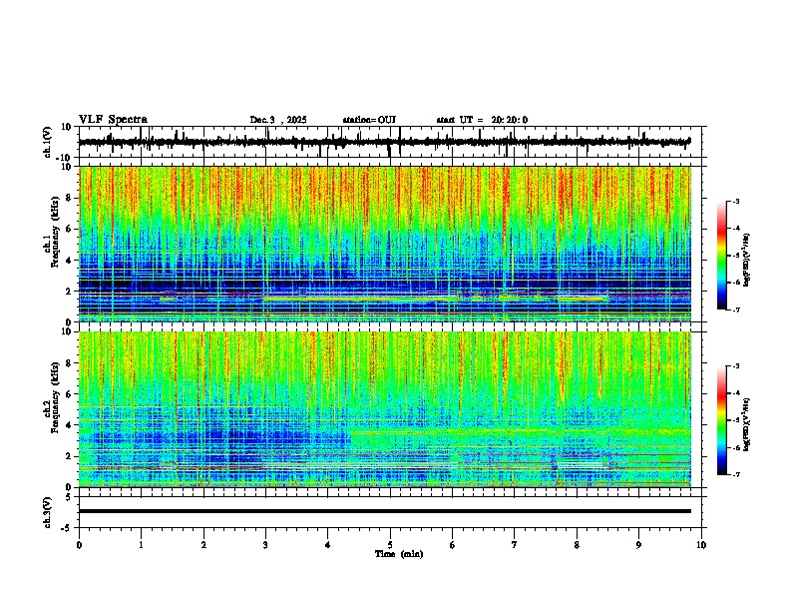Click the "8" kHz tick on ch.2 spectrogram

(x=69, y=363)
